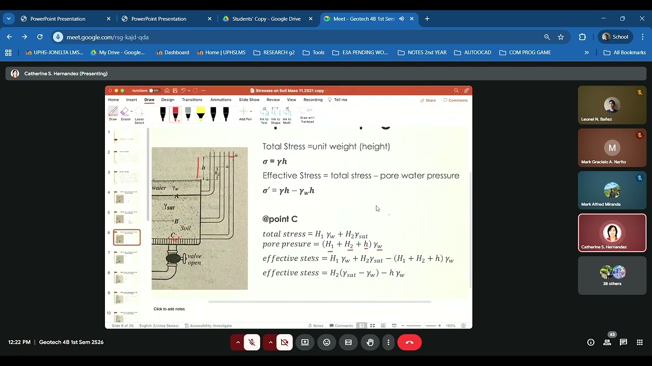Click the undo arrow in PowerPoint
This screenshot has width=652, height=366.
click(x=183, y=90)
